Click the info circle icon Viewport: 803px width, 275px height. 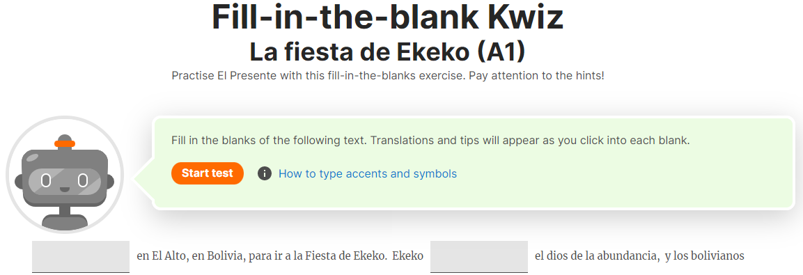click(264, 173)
